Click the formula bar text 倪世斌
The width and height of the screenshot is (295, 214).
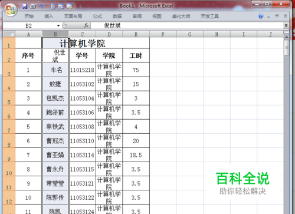pos(112,25)
